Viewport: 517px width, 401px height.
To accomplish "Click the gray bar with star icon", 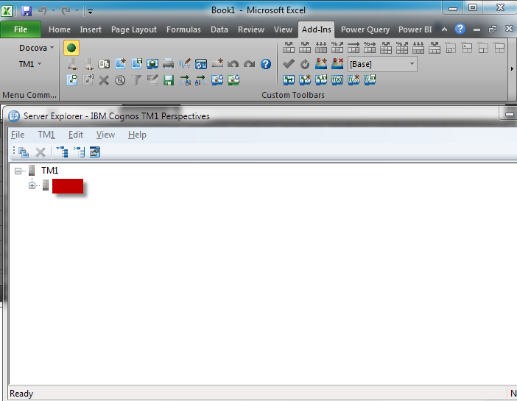I will 217,63.
